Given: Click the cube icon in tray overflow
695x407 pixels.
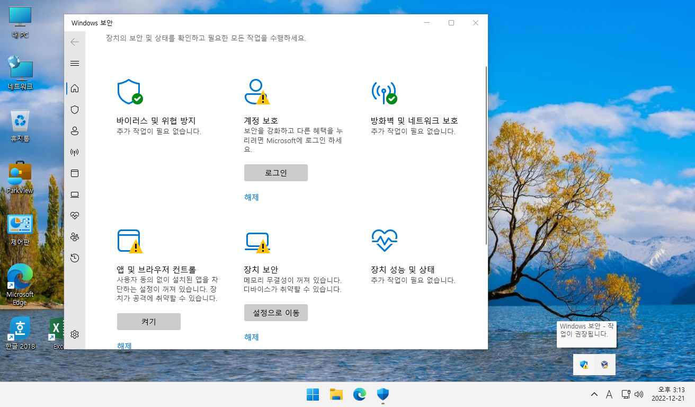Looking at the screenshot, I should (x=604, y=365).
